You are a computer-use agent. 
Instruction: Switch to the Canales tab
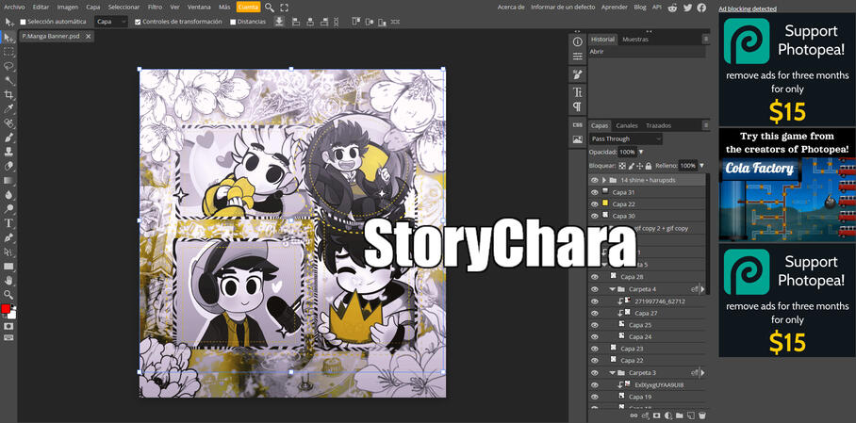pos(627,125)
